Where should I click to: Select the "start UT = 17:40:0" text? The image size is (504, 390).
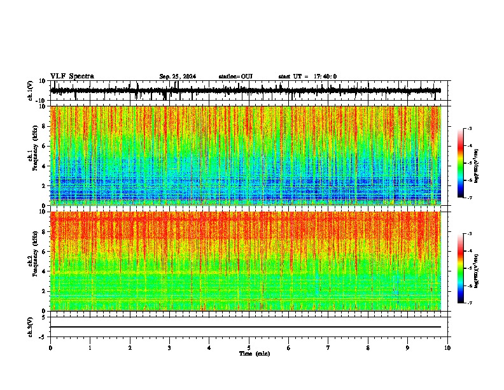pos(307,76)
